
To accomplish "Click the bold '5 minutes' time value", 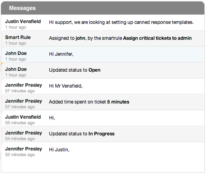I will click(118, 102).
